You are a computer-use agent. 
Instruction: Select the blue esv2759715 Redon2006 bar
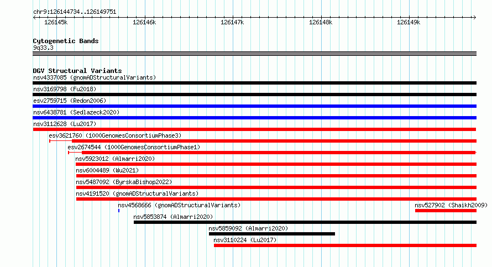[254, 106]
